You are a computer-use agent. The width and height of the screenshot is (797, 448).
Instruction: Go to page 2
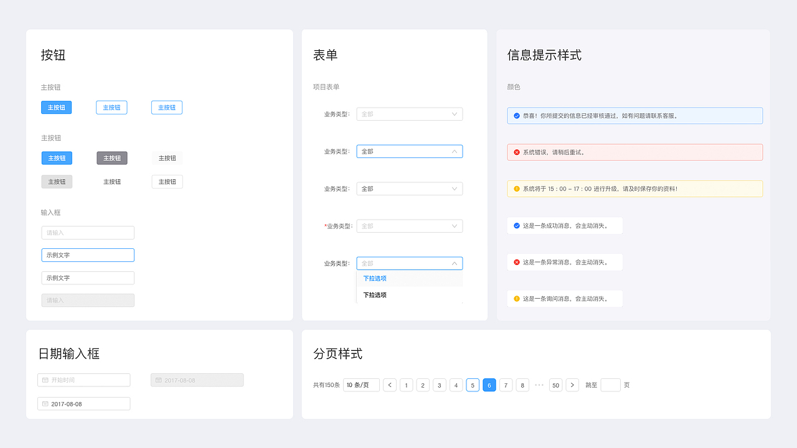click(x=423, y=385)
